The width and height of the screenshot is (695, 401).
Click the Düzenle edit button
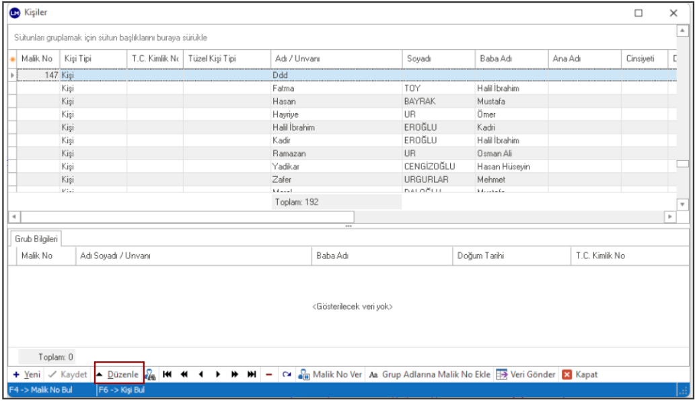coord(119,375)
